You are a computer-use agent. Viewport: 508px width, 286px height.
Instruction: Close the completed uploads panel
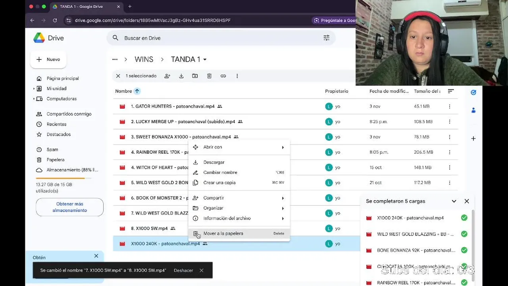tap(467, 201)
